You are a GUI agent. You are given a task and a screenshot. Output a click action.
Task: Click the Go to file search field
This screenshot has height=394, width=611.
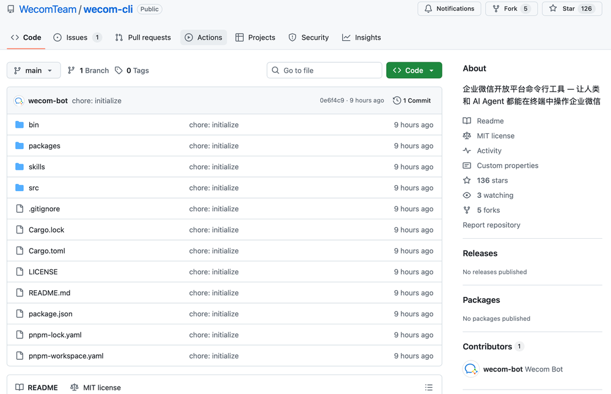pyautogui.click(x=324, y=70)
